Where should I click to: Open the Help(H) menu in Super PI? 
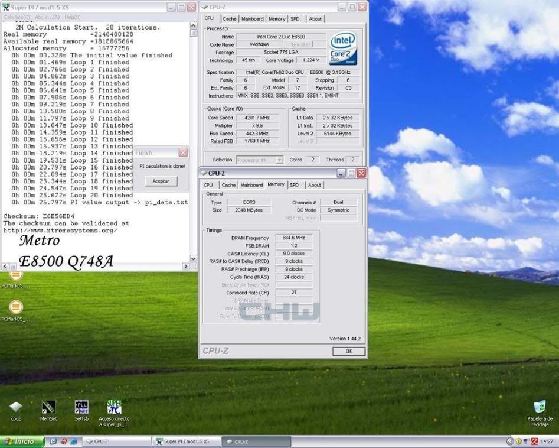[73, 17]
